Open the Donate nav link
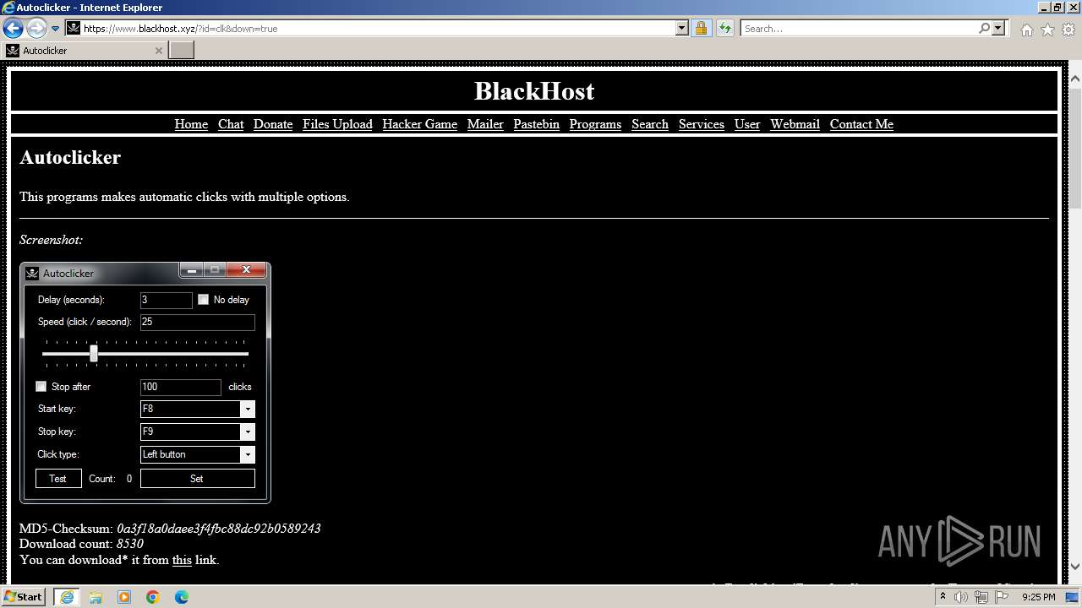Screen dimensions: 1082x608 coord(273,124)
